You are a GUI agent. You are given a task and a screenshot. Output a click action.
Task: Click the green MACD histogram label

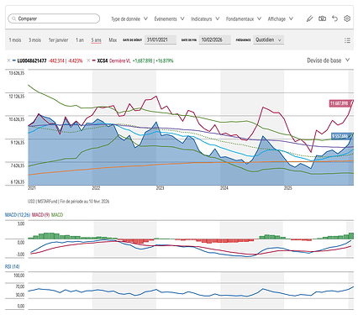click(x=57, y=215)
